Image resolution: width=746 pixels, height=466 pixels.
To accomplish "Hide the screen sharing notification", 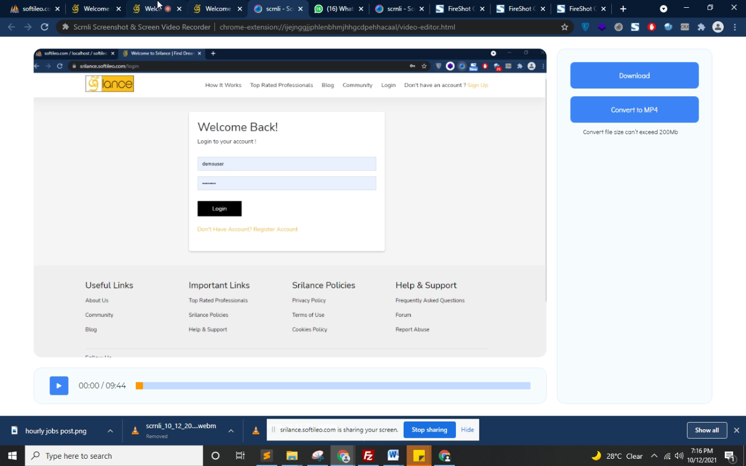I will pos(467,430).
